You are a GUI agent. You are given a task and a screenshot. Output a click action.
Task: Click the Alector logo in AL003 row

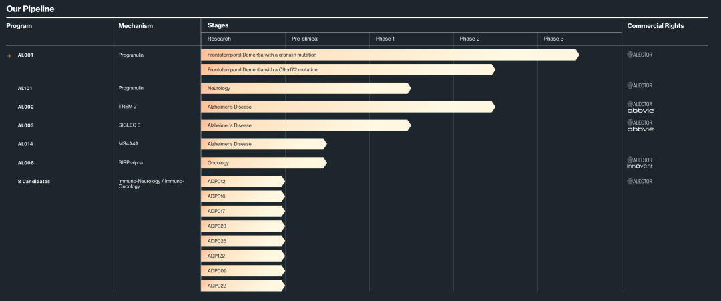pos(640,123)
